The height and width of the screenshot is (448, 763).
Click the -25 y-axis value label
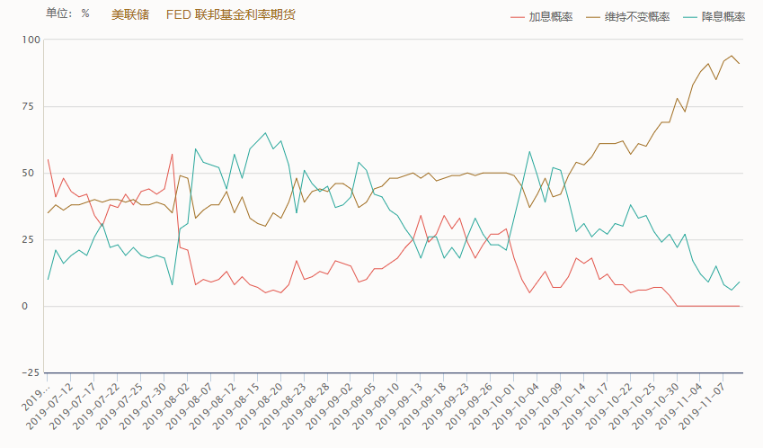point(30,372)
